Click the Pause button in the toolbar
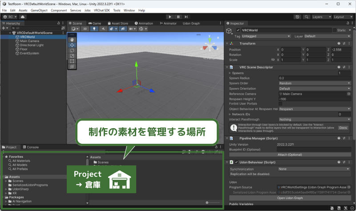This screenshot has height=211, width=356. click(178, 17)
